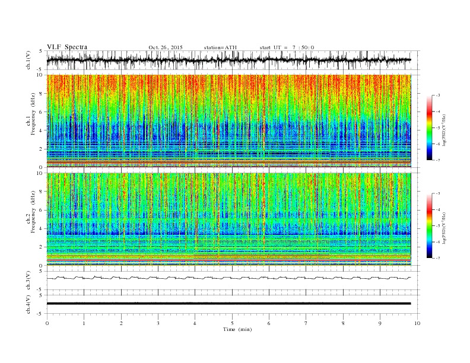470x363 pixels.
Task: Click the log(PSD) label beside ch.1 colorbar
Action: point(444,130)
